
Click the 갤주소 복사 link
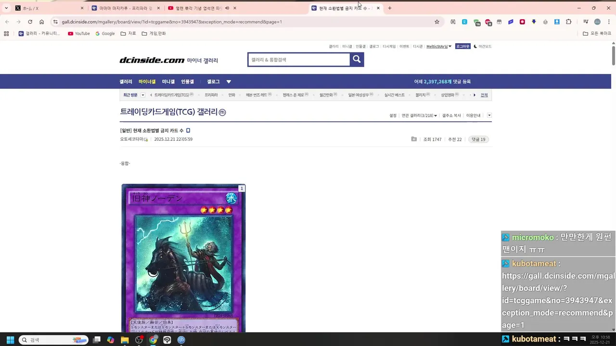(x=451, y=115)
